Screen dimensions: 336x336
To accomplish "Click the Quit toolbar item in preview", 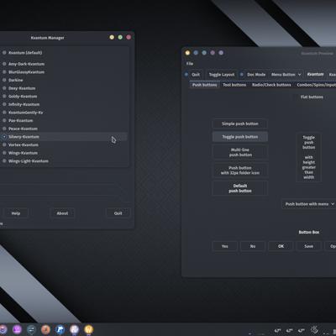I will pyautogui.click(x=196, y=75).
